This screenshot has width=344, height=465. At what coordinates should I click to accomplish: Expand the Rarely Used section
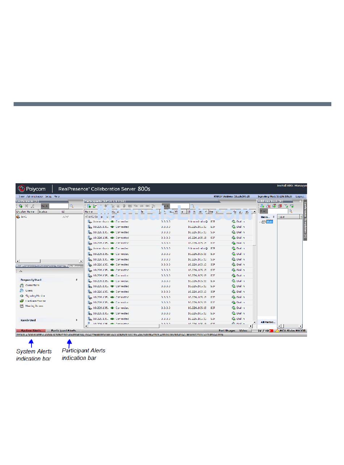tap(76, 320)
